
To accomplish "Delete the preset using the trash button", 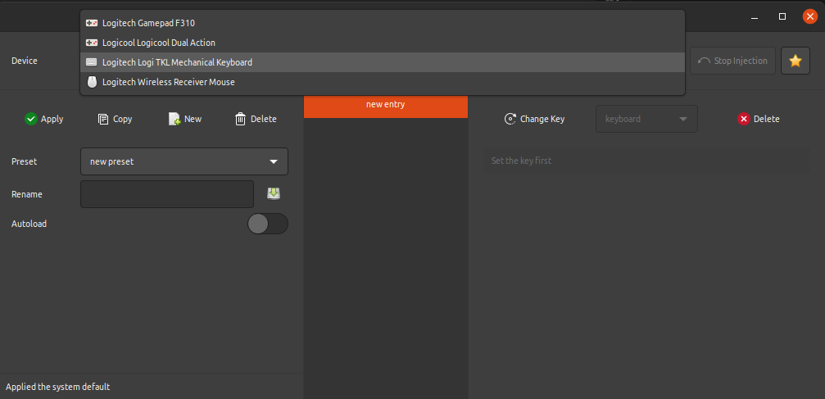I will click(x=256, y=119).
